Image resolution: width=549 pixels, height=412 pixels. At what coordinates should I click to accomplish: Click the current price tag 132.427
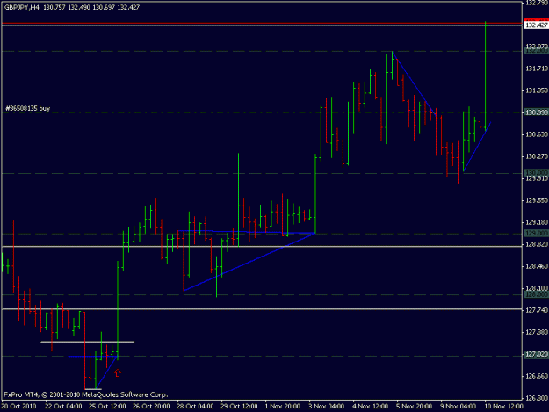(536, 25)
